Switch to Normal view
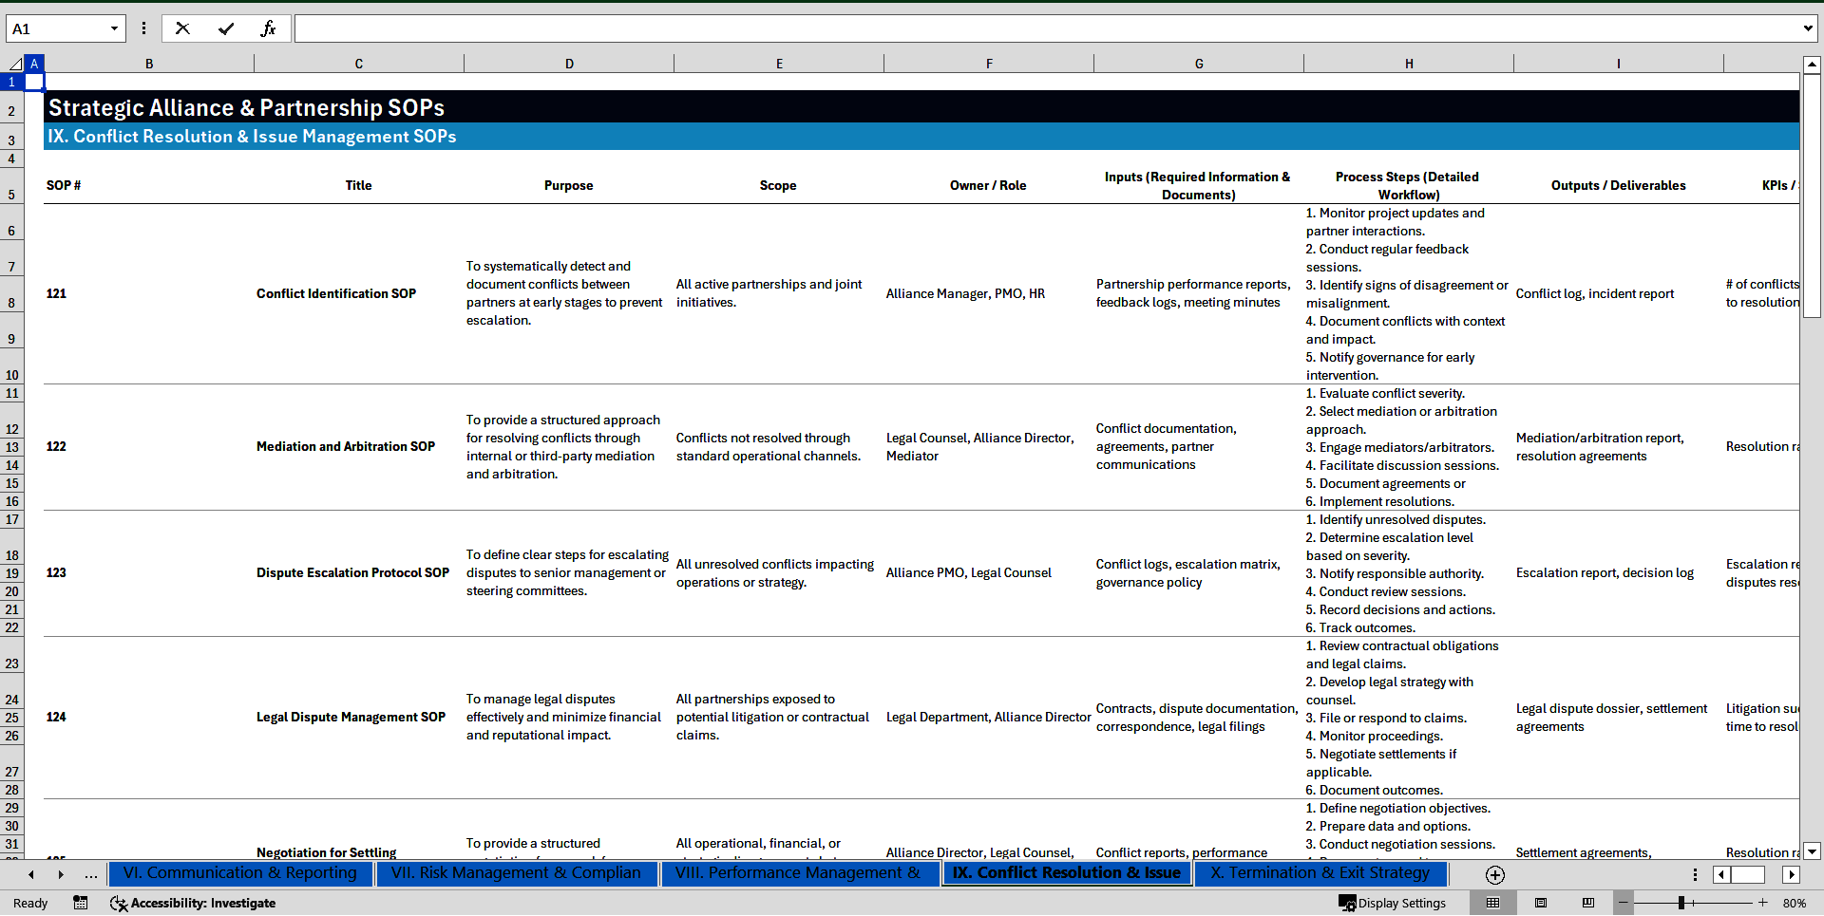 1492,903
